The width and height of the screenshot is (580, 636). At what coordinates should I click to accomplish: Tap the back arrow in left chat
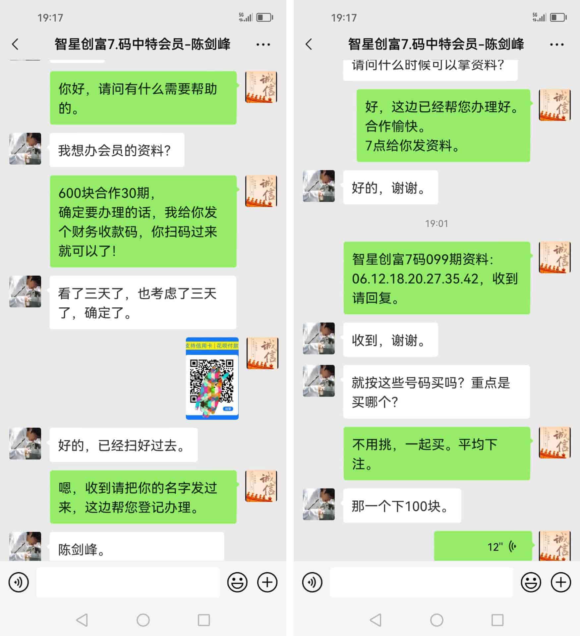point(15,44)
